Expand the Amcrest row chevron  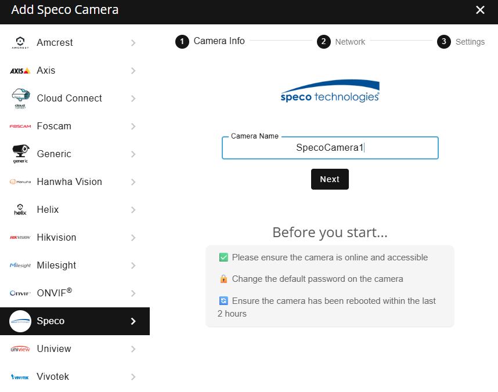133,42
